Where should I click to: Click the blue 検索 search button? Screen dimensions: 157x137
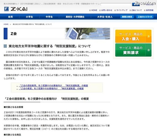click(x=136, y=4)
